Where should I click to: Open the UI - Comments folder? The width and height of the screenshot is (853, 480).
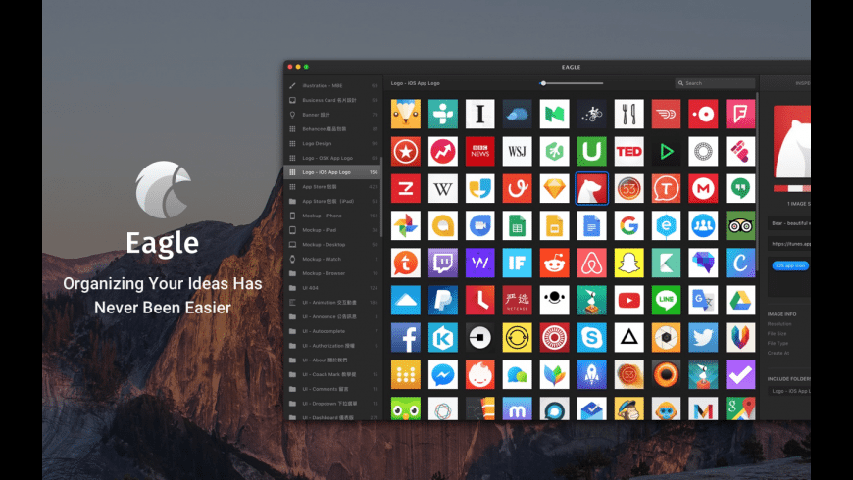click(332, 389)
